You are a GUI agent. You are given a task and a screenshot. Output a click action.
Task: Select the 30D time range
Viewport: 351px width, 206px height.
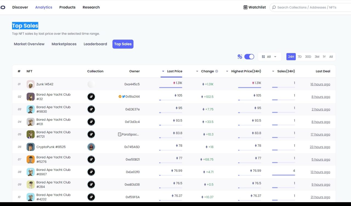(308, 57)
